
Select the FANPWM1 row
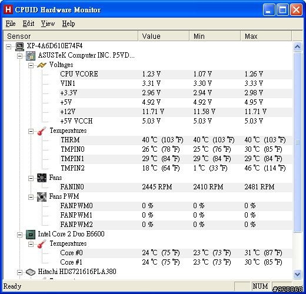[x=175, y=215]
